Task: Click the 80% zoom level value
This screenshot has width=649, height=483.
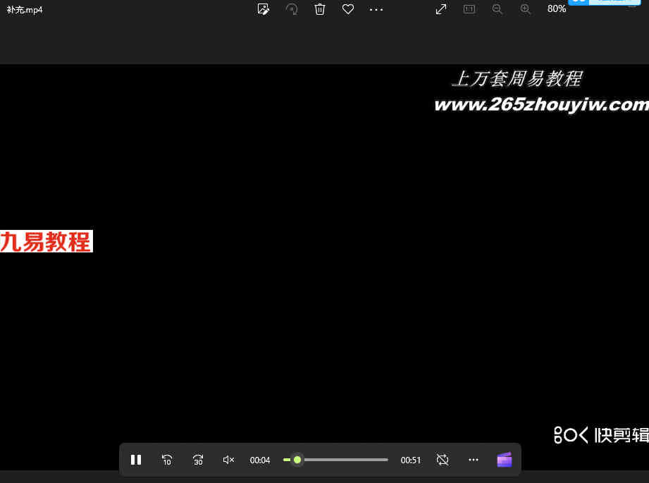Action: [556, 8]
